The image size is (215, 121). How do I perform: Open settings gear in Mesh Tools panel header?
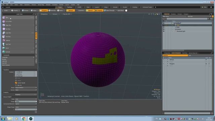(x=35, y=14)
